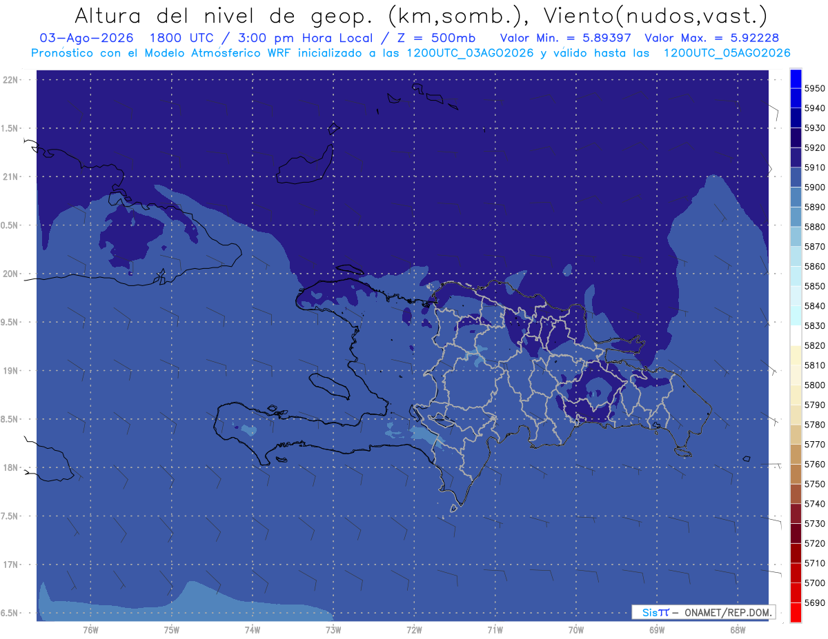Screen dimensions: 828x639
Task: Click the 5900 colorbar label
Action: (814, 187)
